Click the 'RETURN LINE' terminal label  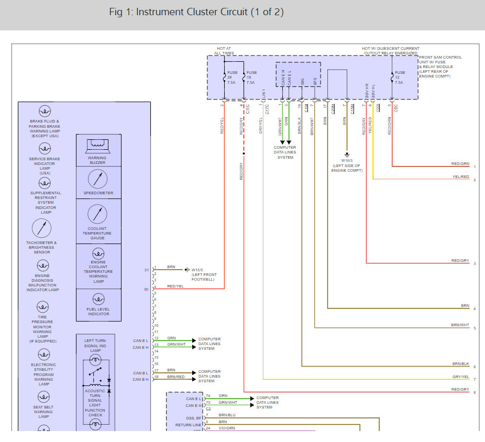point(188,425)
